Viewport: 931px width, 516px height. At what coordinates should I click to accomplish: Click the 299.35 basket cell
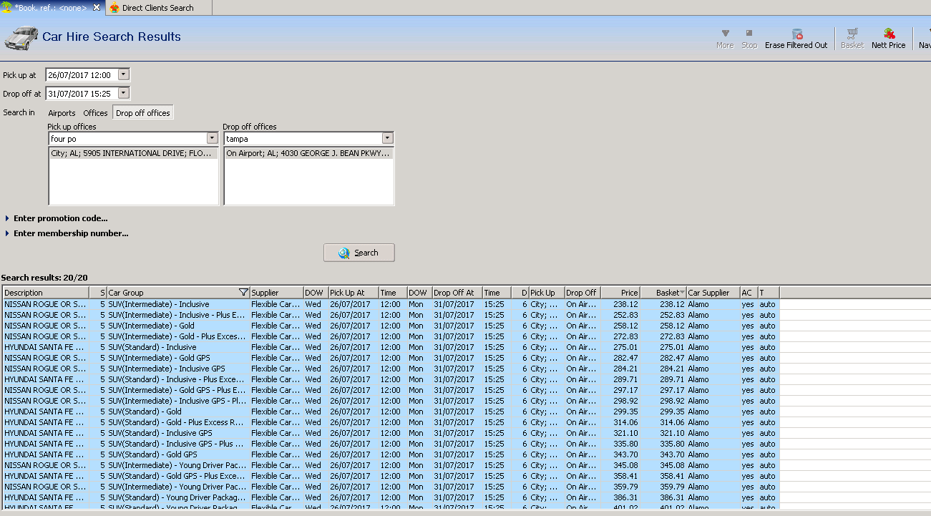click(663, 412)
